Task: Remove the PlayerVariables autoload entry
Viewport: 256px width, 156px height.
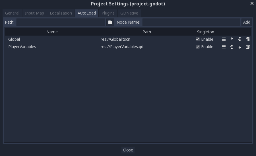Action: [x=248, y=47]
